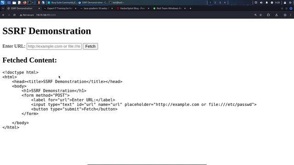Switch to workspace 4
Screen dimensions: 294x165
pyautogui.click(x=225, y=3)
